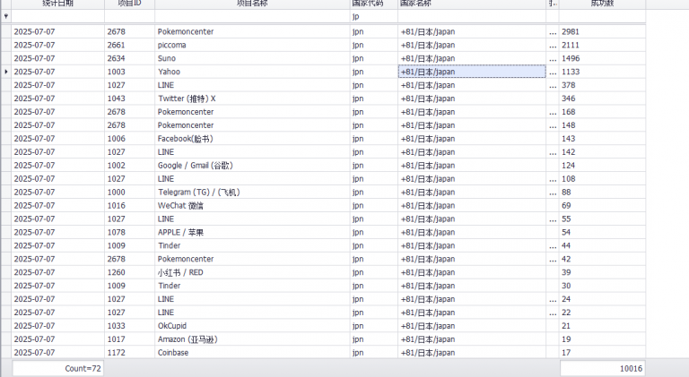The width and height of the screenshot is (689, 377).
Task: Select the 'Yahoo' project name cell
Action: pos(252,72)
